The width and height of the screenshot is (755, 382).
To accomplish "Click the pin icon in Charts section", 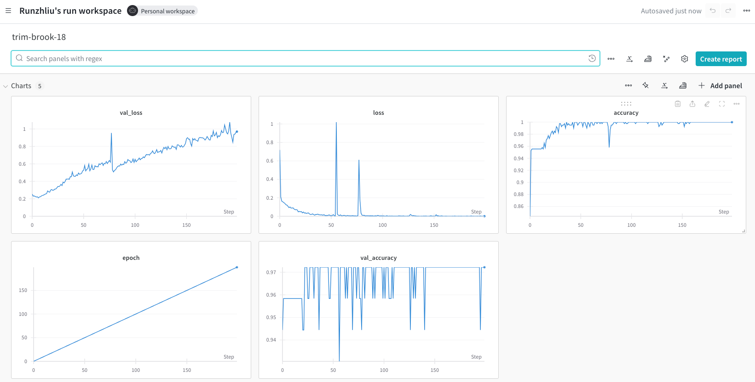I will 646,85.
